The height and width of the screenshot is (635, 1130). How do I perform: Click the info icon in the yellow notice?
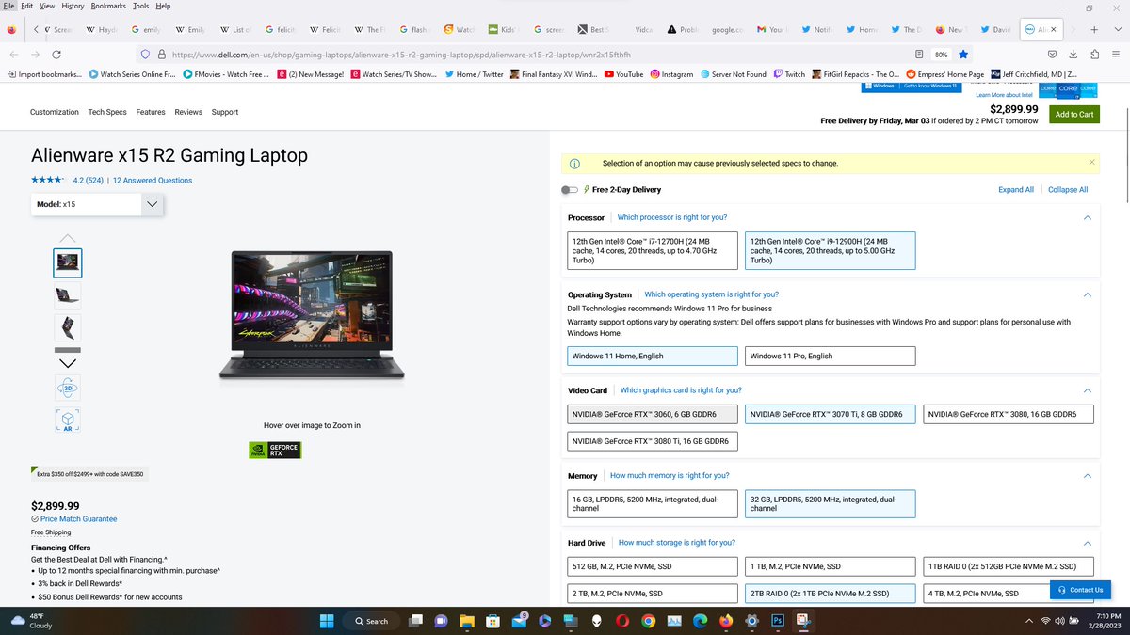574,163
